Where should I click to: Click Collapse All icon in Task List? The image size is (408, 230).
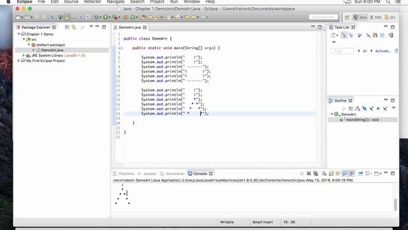tap(382, 35)
